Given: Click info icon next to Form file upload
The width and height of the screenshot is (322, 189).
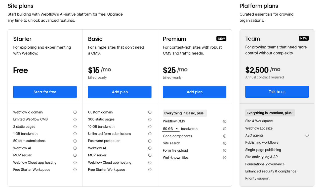Looking at the screenshot, I should click(x=225, y=151).
